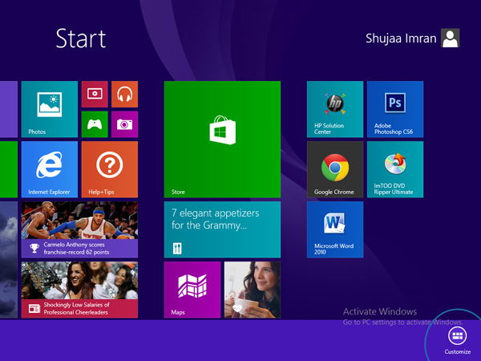Open the Photos tile

[50, 109]
